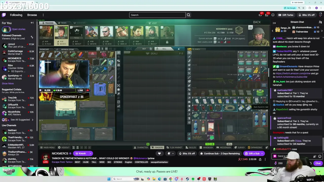Open the chat emote picker
324x182 pixels.
(x=320, y=156)
